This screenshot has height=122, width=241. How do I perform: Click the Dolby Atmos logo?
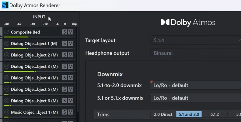tap(188, 23)
